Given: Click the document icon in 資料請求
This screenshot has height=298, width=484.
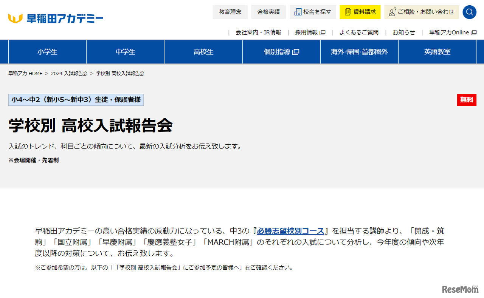Looking at the screenshot, I should coord(348,12).
